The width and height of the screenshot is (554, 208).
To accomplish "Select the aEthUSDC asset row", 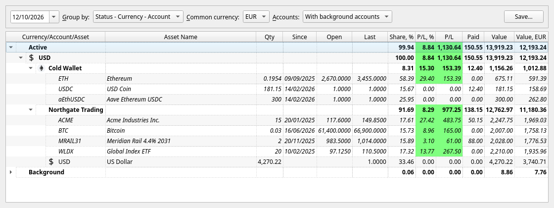I will click(x=277, y=100).
